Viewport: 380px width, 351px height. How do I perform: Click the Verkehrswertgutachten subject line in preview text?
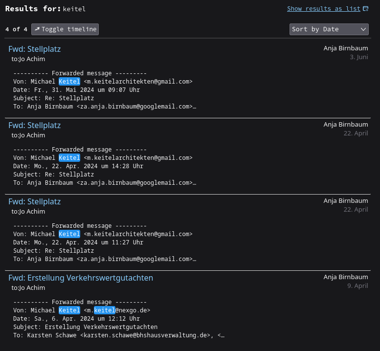(x=85, y=327)
